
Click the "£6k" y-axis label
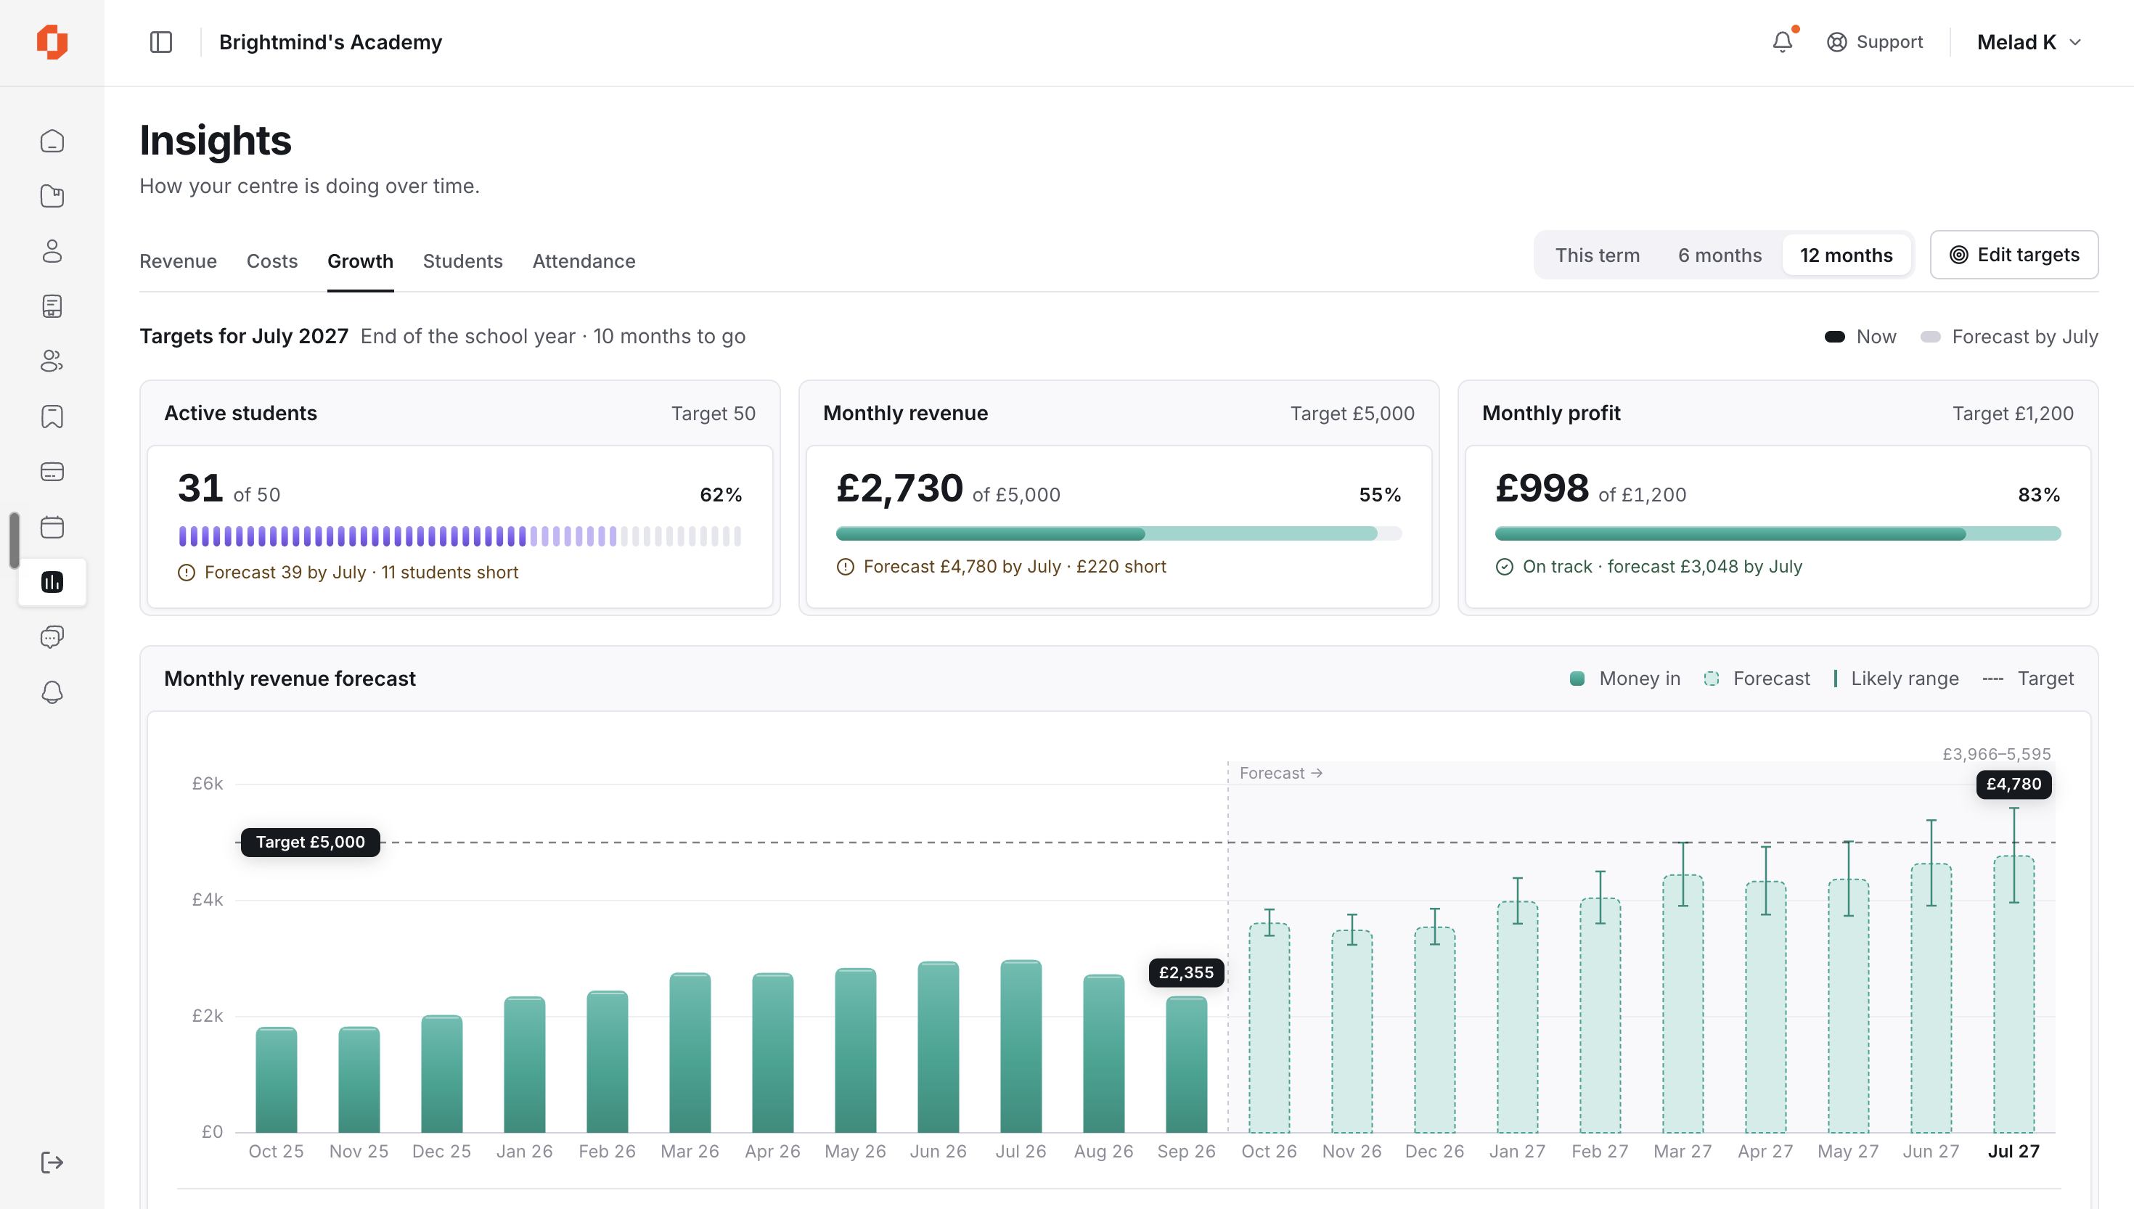[208, 784]
